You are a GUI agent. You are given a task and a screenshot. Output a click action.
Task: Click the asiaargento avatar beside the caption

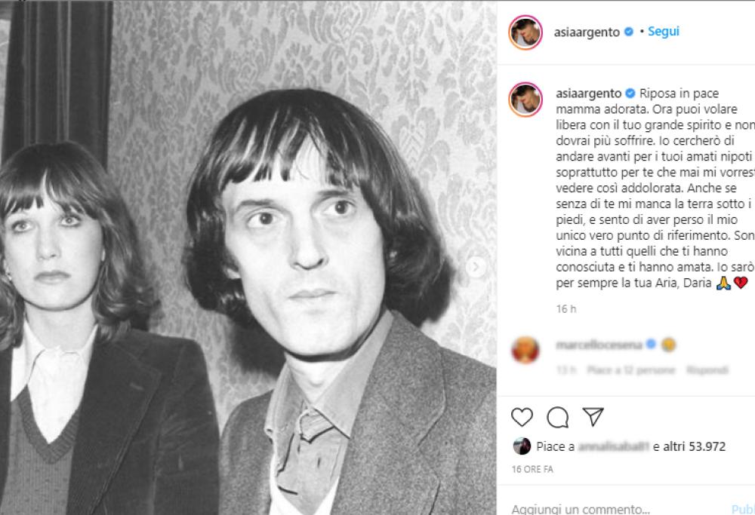coord(525,100)
